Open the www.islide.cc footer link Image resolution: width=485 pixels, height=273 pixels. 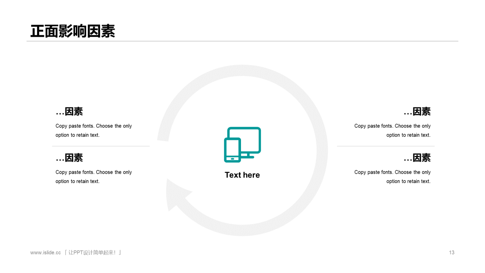click(x=45, y=253)
